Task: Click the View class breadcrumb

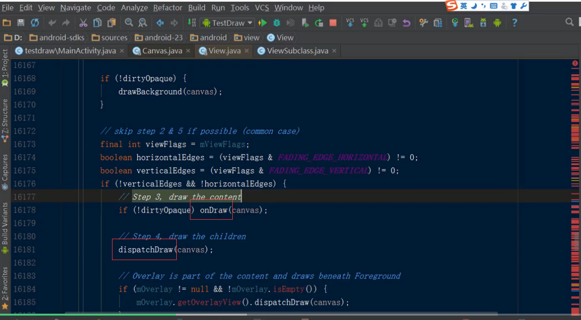Action: pos(280,38)
